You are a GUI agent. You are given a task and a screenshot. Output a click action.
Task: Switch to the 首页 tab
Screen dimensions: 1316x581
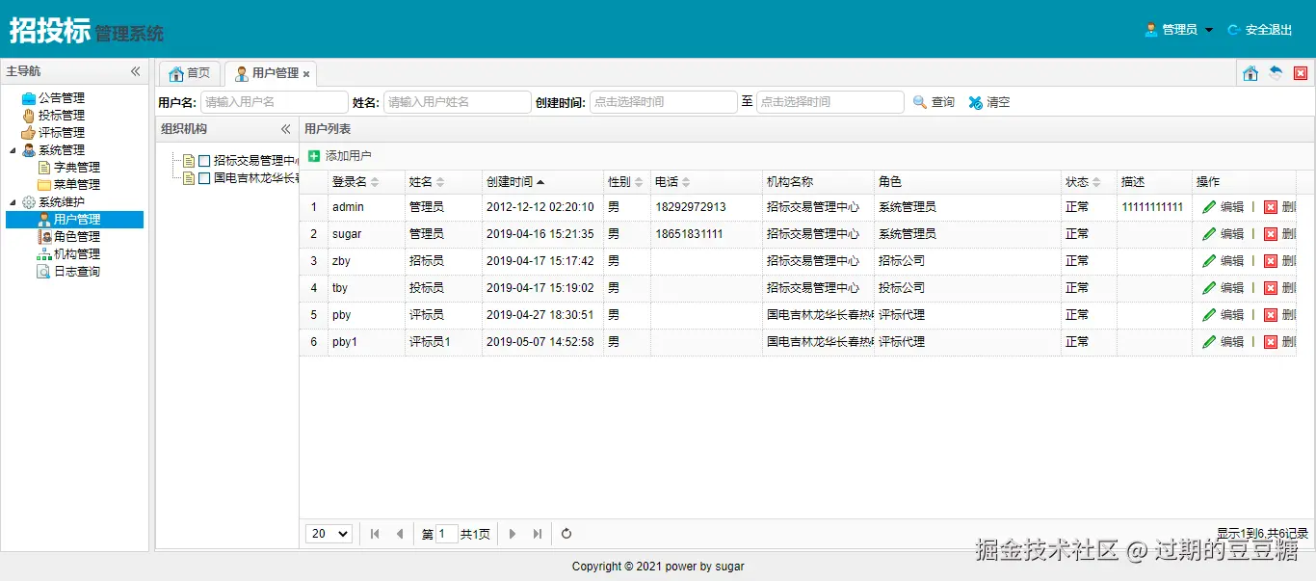[190, 73]
